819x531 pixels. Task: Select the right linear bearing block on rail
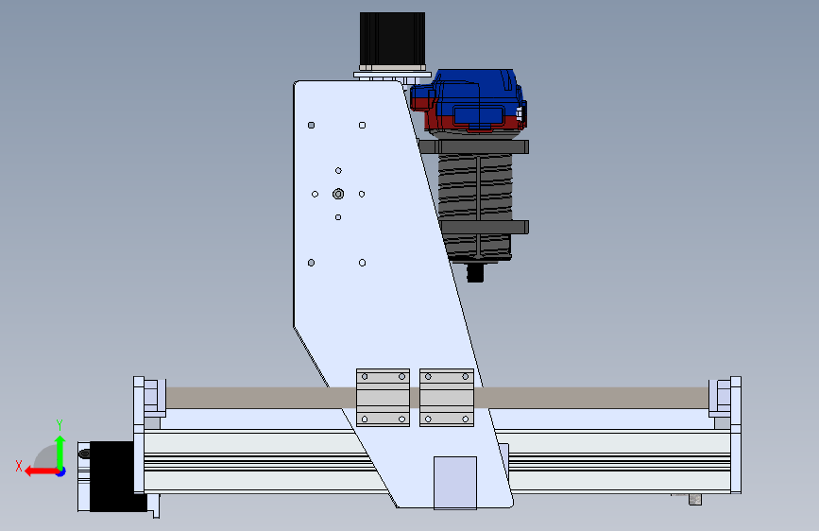pyautogui.click(x=447, y=398)
